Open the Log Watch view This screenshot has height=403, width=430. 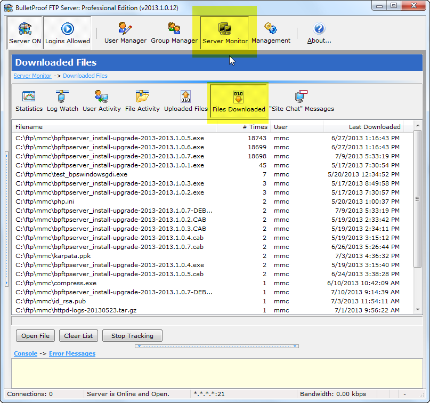coord(62,101)
